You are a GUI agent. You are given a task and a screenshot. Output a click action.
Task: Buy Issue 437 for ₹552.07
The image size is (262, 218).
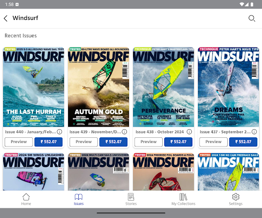pyautogui.click(x=243, y=142)
